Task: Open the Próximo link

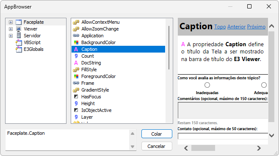Action: [x=256, y=27]
